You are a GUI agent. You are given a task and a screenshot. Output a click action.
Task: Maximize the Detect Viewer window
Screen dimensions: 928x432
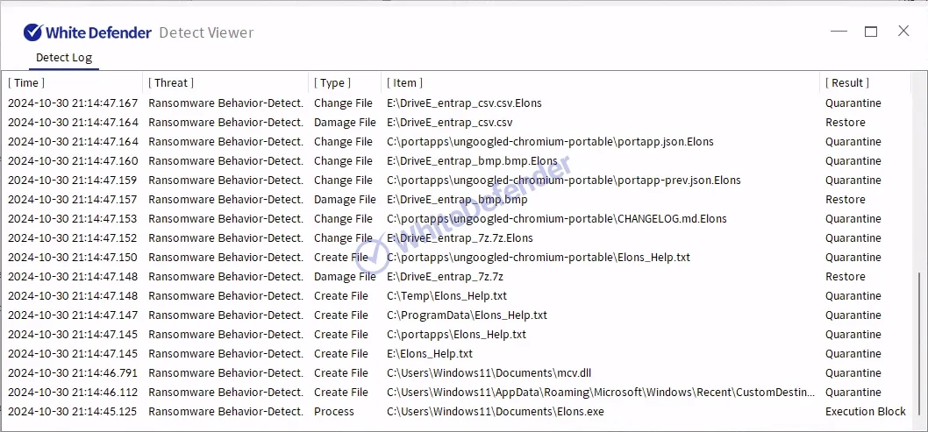tap(871, 32)
